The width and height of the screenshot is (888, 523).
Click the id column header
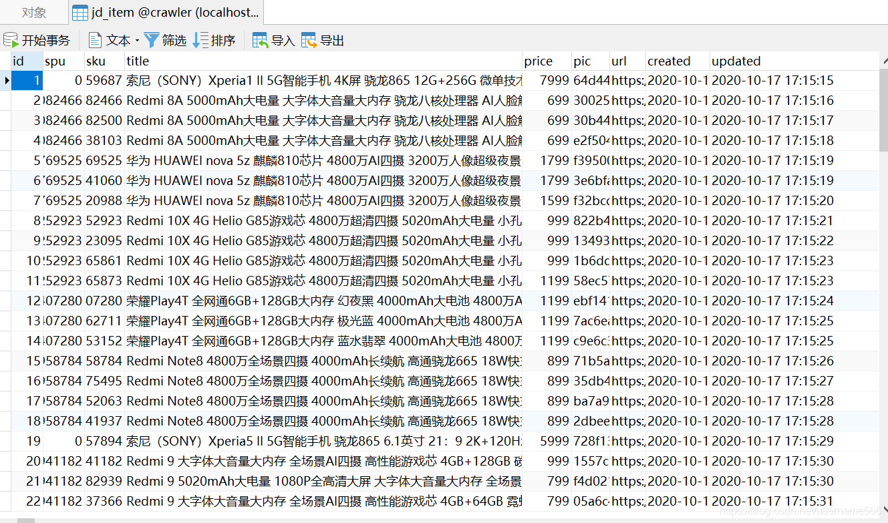(27, 61)
